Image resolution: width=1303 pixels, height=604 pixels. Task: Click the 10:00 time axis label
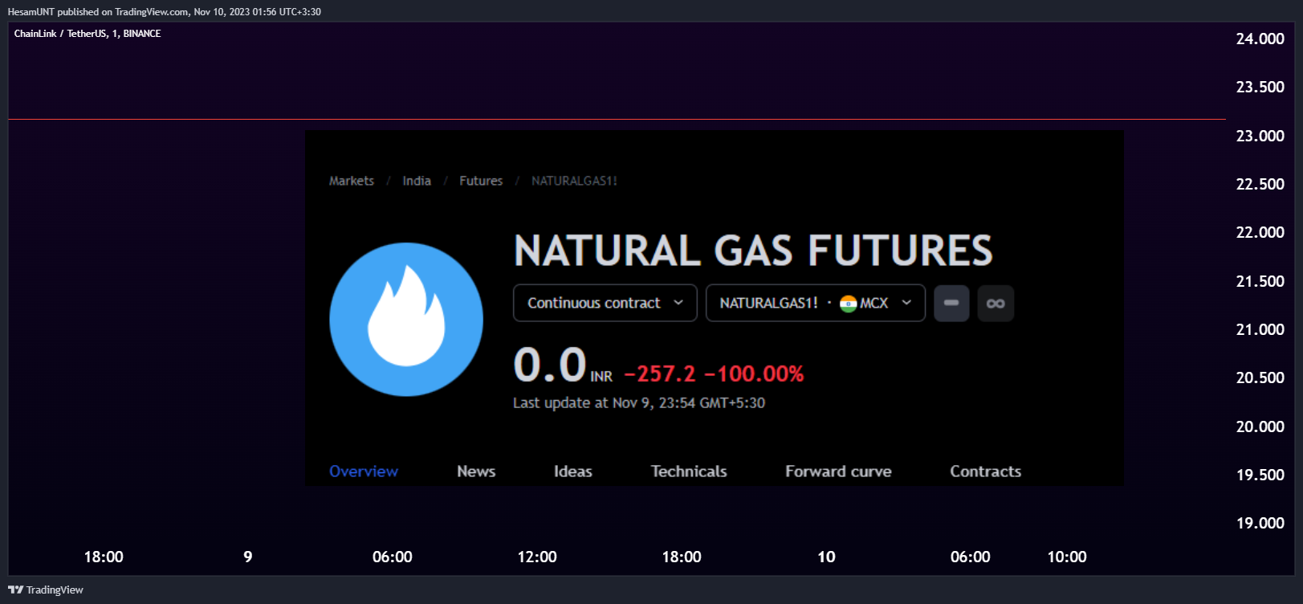1067,557
